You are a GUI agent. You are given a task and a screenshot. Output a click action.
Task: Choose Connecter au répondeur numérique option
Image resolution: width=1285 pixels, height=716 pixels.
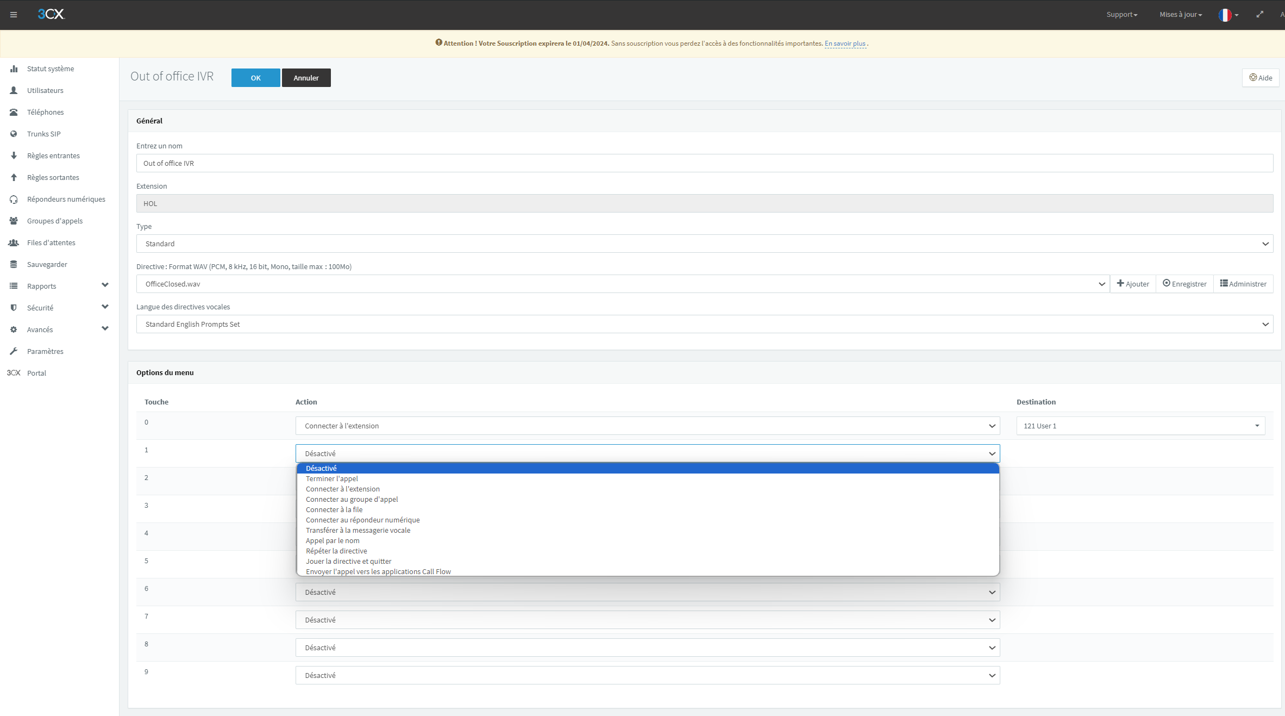point(648,520)
